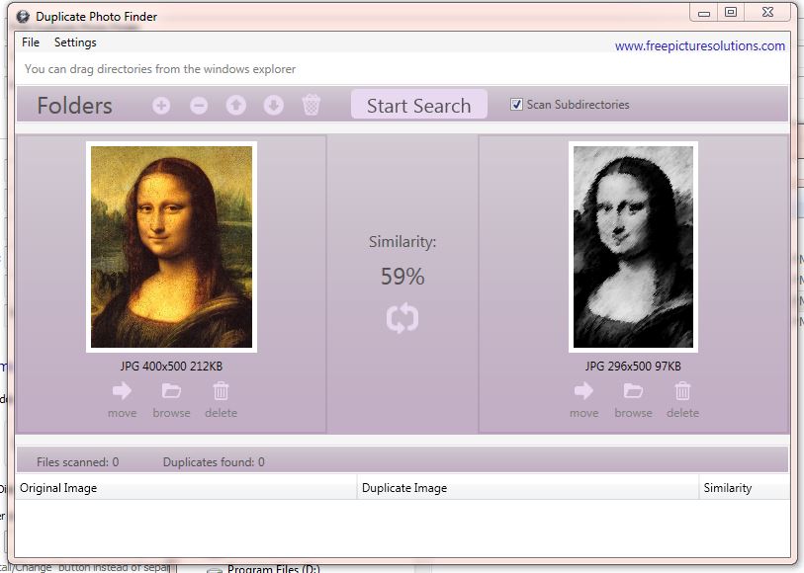Open the File menu
Screen dimensions: 804x573
tap(31, 42)
